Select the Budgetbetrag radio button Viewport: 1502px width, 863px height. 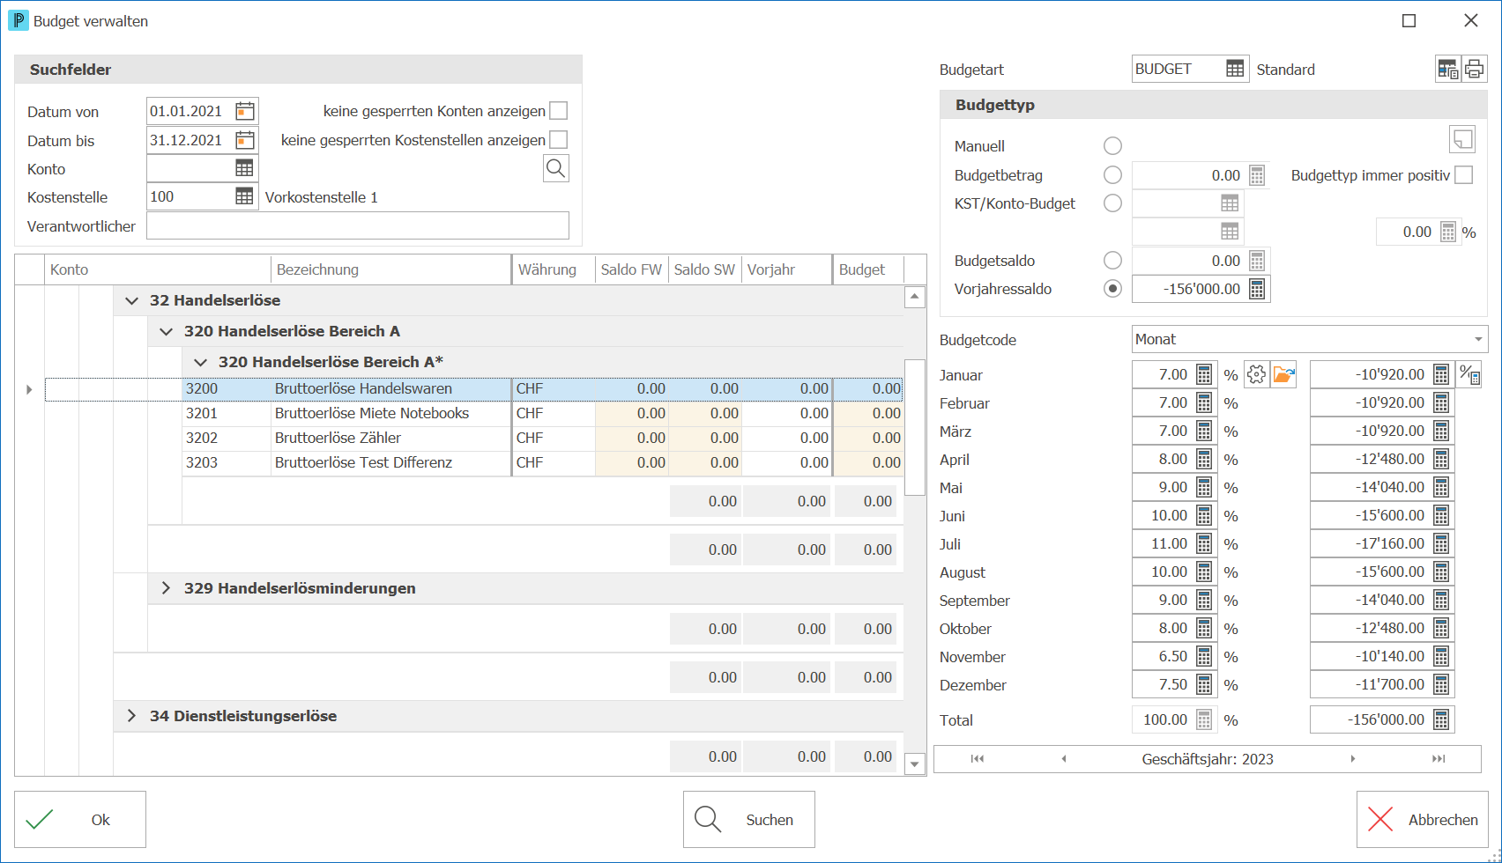(1112, 175)
